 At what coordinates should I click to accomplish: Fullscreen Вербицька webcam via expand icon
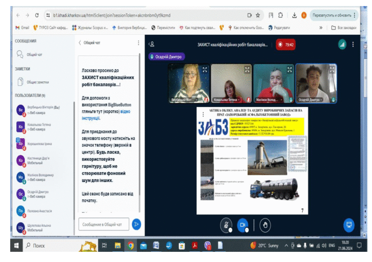coord(205,70)
